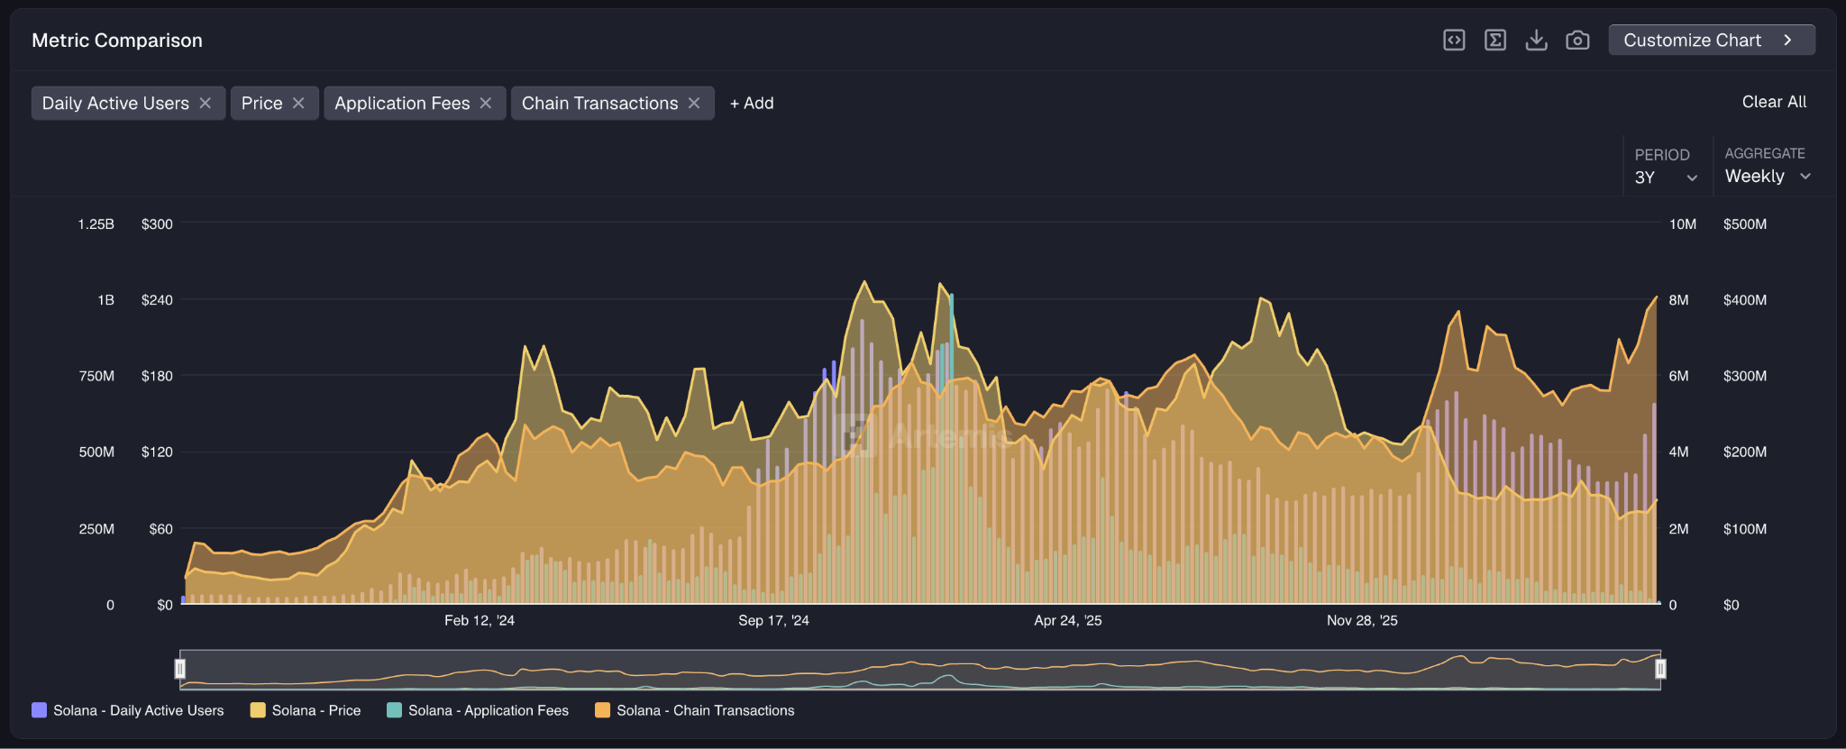Clear All selected metrics
The width and height of the screenshot is (1846, 749).
[x=1774, y=102]
